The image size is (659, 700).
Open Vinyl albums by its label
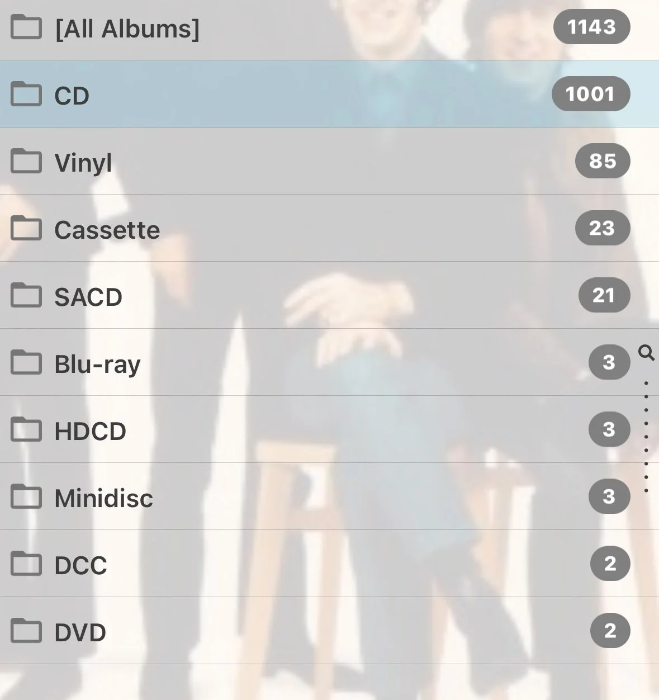pos(83,163)
